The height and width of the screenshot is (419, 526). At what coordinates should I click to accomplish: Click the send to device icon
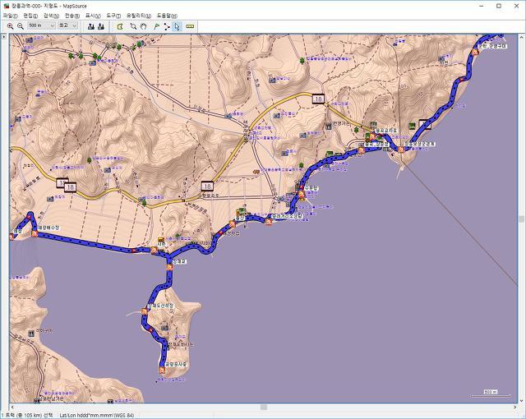click(91, 26)
